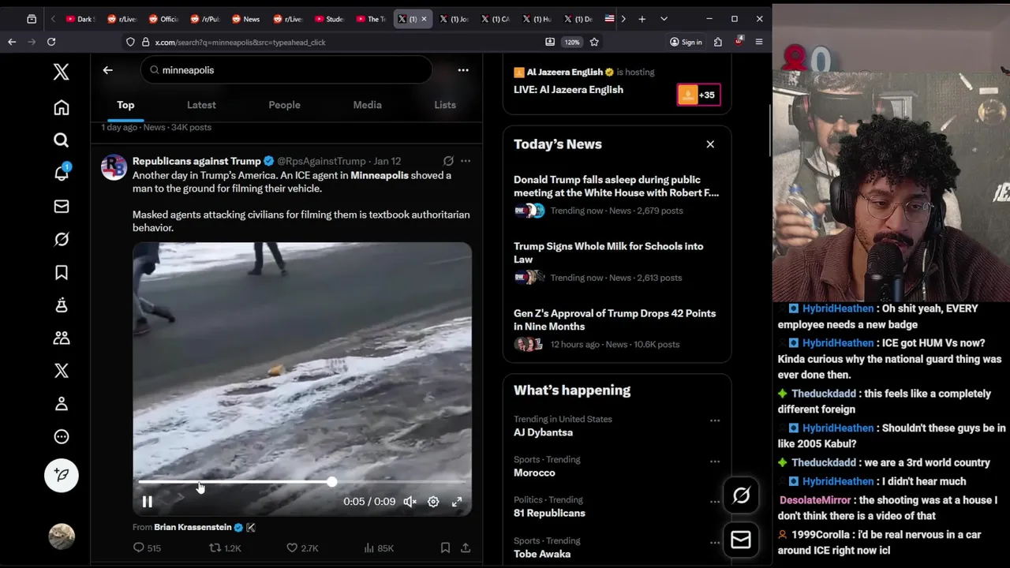View post analytics showing 85K views
Image resolution: width=1010 pixels, height=568 pixels.
(379, 547)
